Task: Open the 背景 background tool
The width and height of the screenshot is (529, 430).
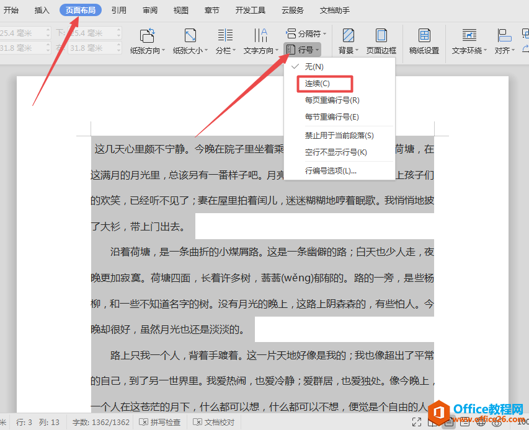Action: (x=348, y=35)
